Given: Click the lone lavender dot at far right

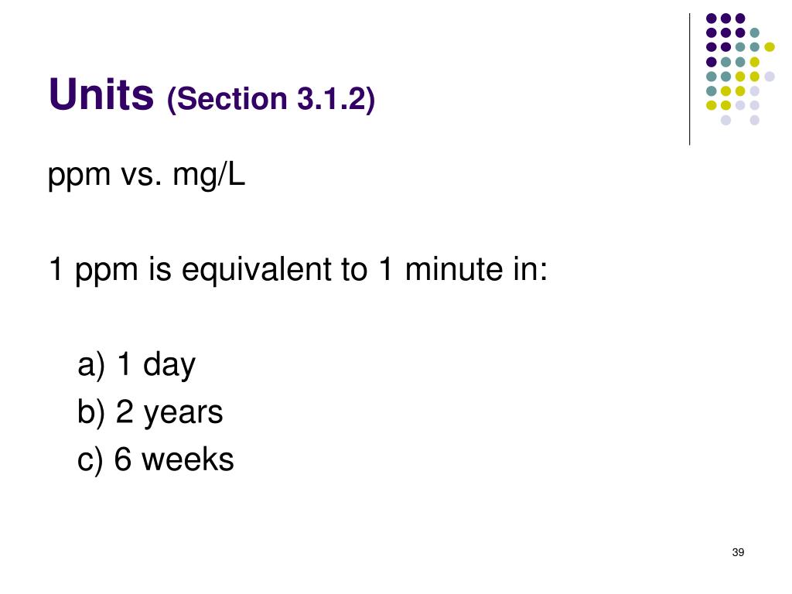Looking at the screenshot, I should click(x=769, y=76).
